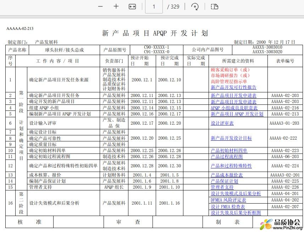
Task: Click the form number AAAAA3-01-203
Action: click(x=284, y=123)
